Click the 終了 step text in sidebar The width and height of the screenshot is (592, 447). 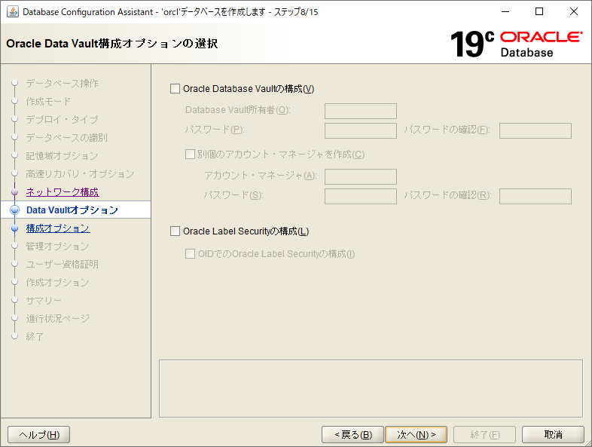click(x=35, y=336)
